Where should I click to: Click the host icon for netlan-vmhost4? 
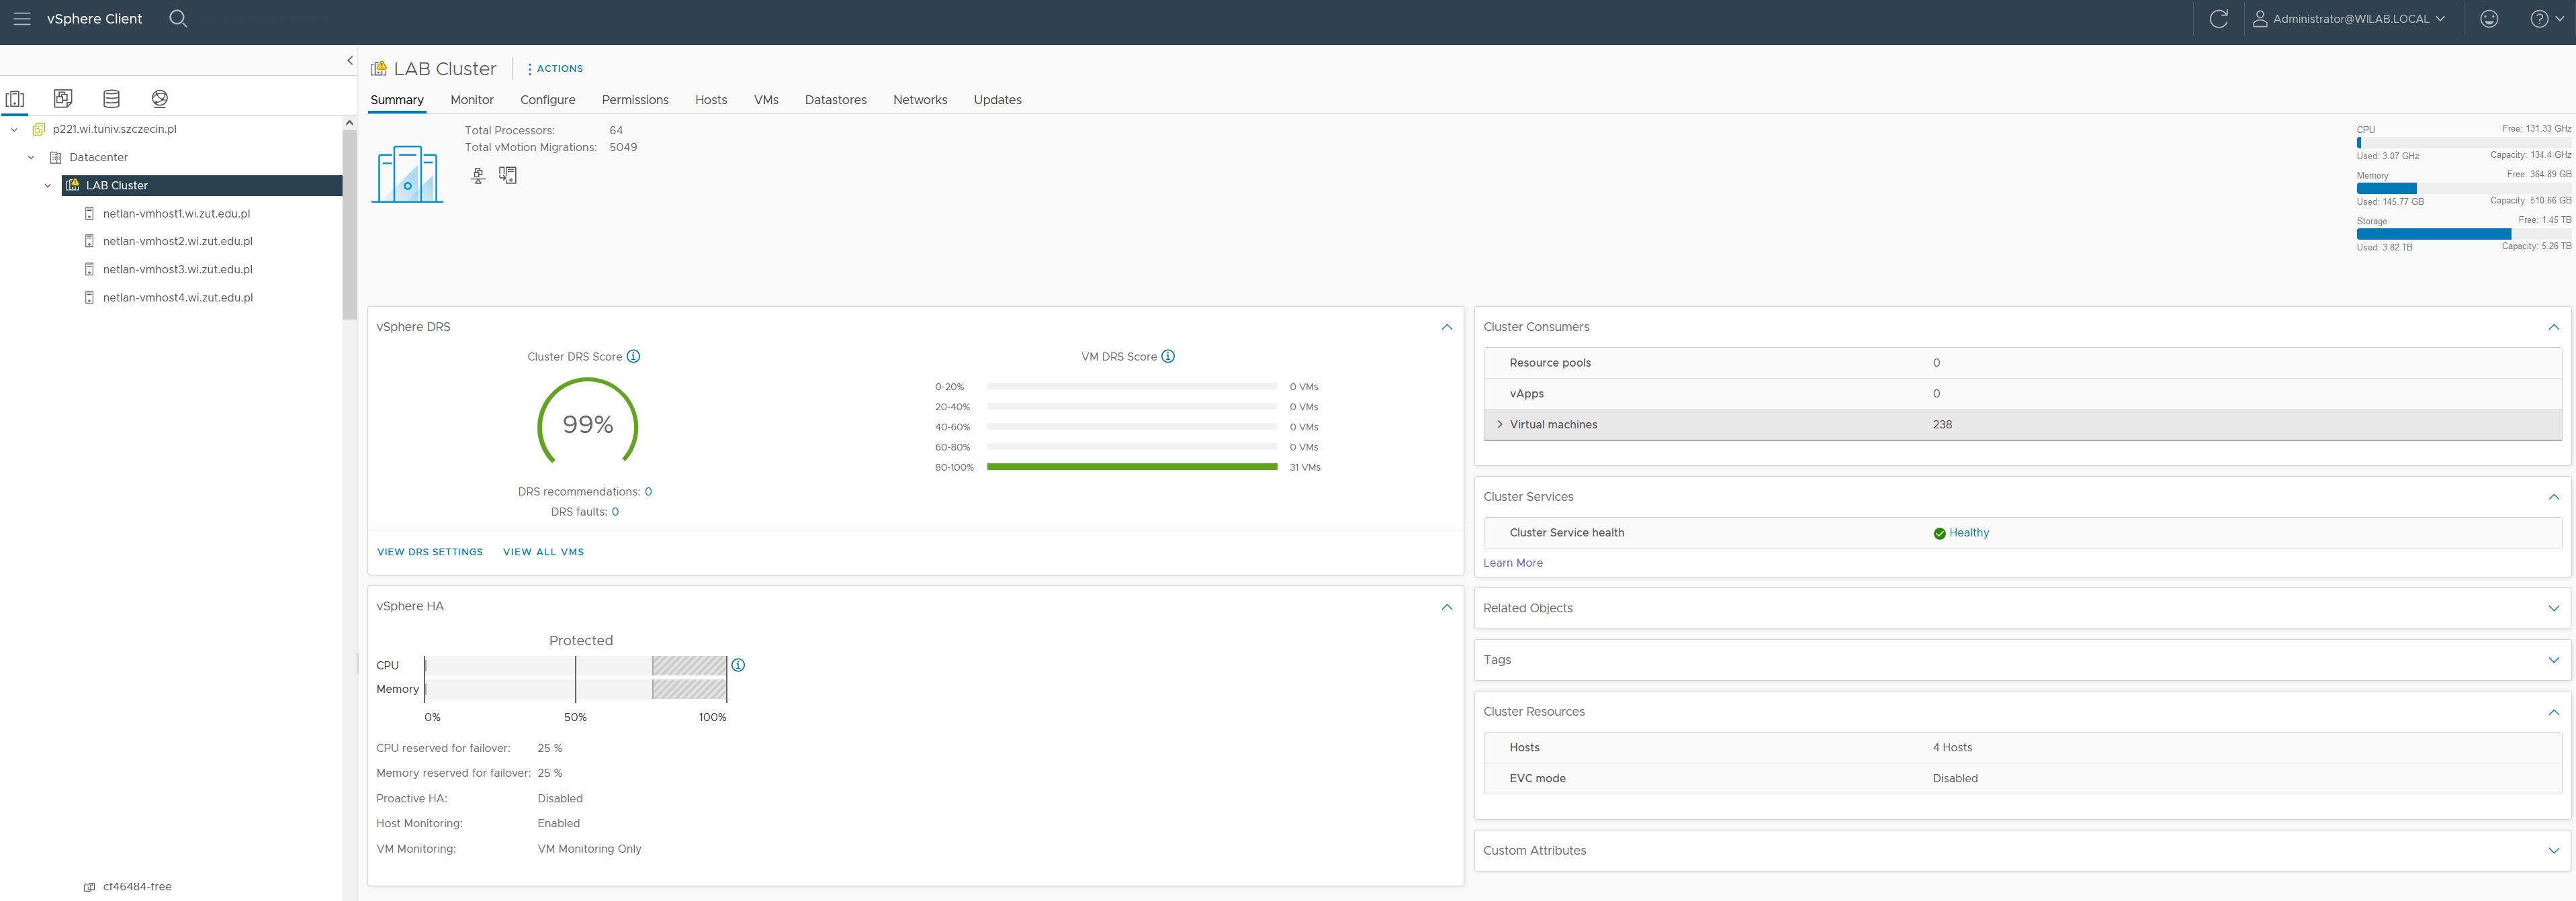89,297
